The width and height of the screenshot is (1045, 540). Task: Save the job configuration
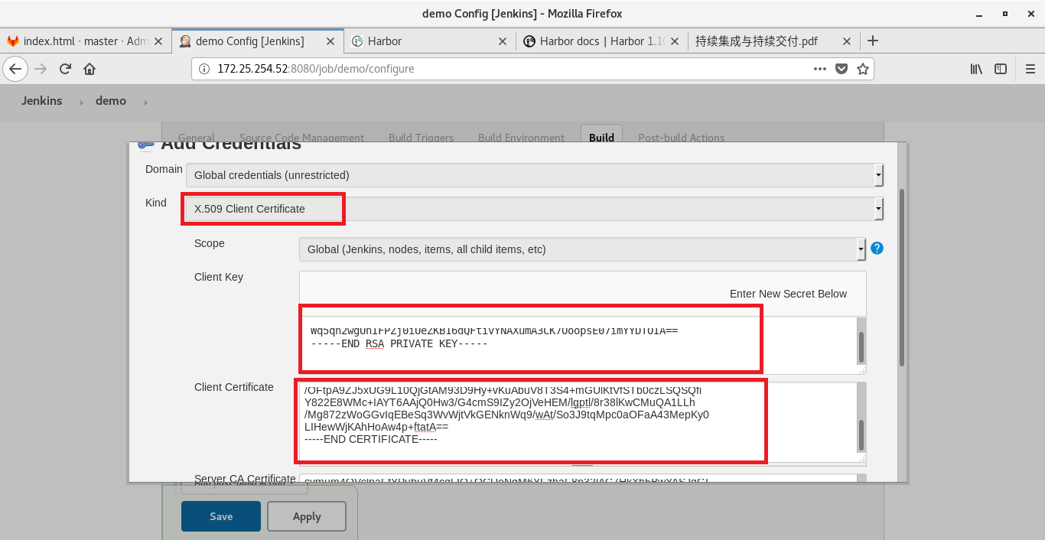click(221, 516)
